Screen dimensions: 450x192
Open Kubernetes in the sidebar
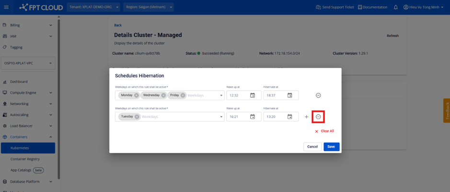[20, 148]
